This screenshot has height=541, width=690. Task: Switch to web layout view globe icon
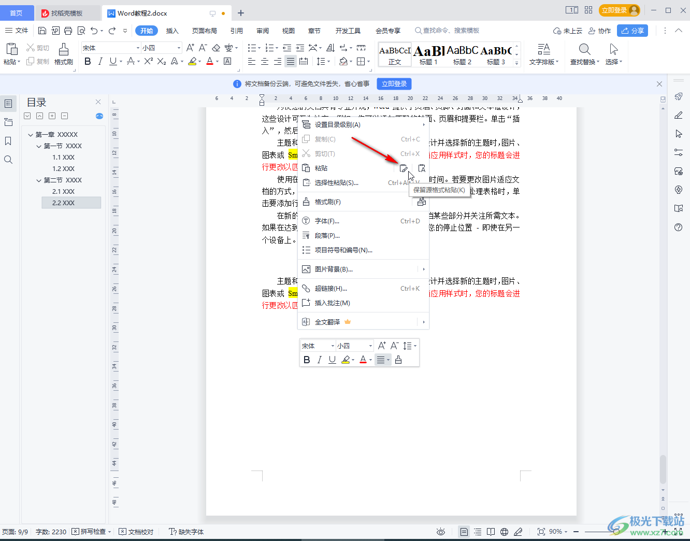[x=504, y=532]
